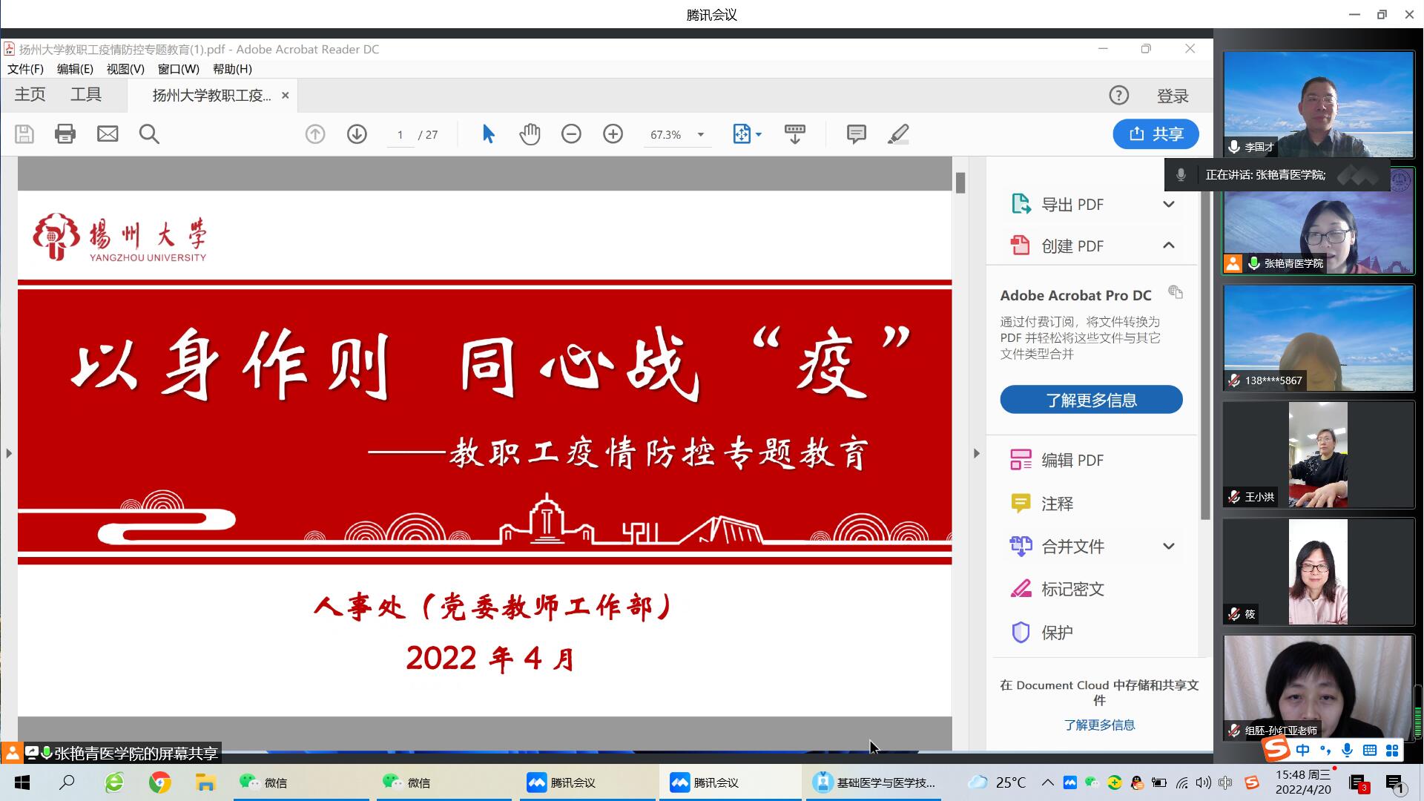1424x801 pixels.
Task: Select the highlight text pen tool
Action: pos(898,134)
